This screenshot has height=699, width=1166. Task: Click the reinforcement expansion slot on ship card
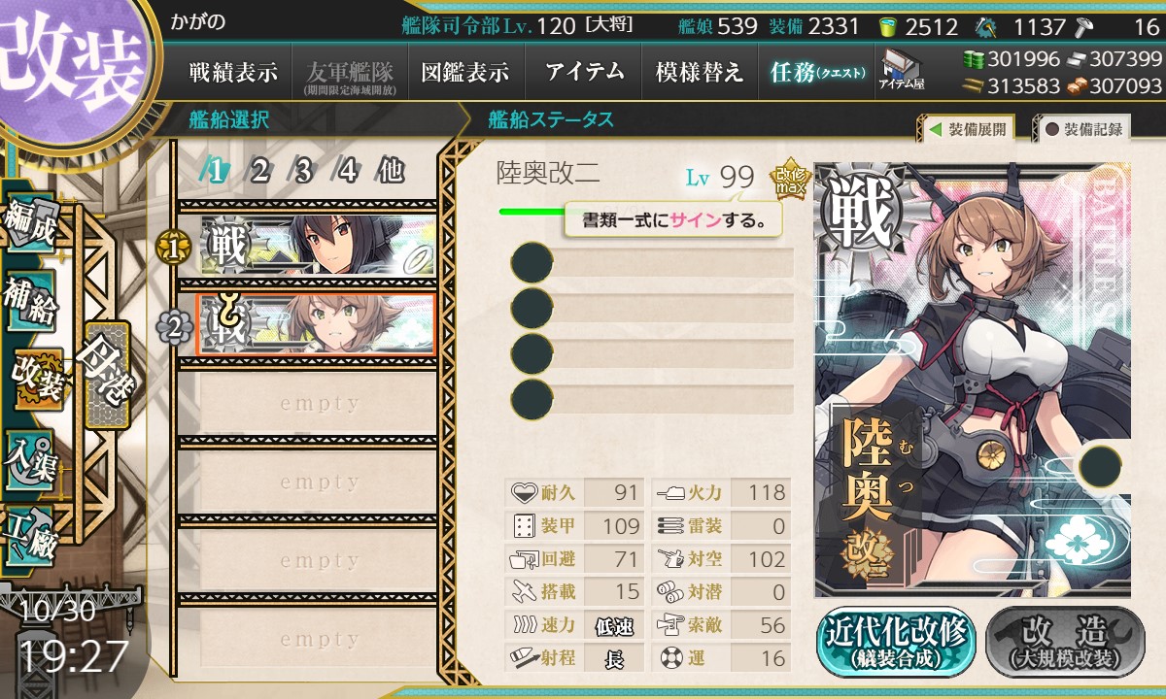point(1100,465)
